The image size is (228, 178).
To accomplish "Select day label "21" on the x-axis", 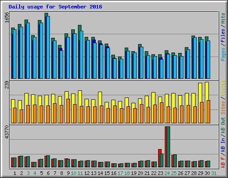I will point(147,173).
